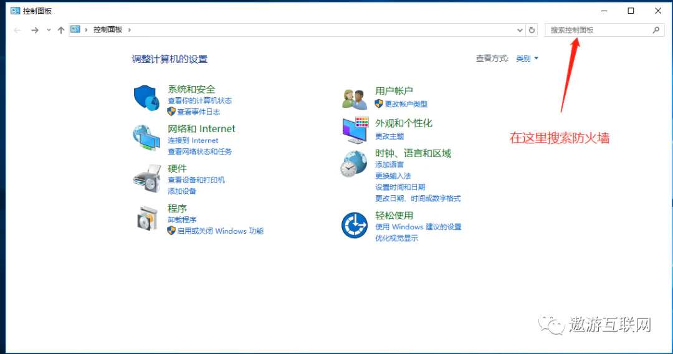The width and height of the screenshot is (673, 354).
Task: Maximize the 控制面板 window
Action: 631,11
